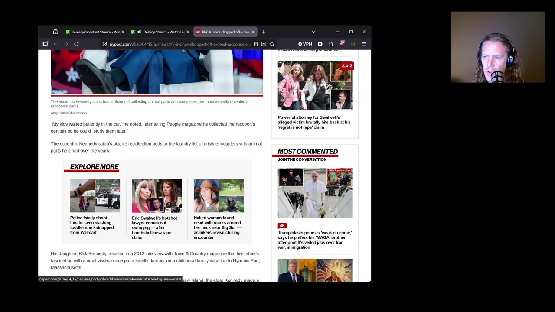Go back to previous page
This screenshot has height=312, width=555.
(x=55, y=44)
